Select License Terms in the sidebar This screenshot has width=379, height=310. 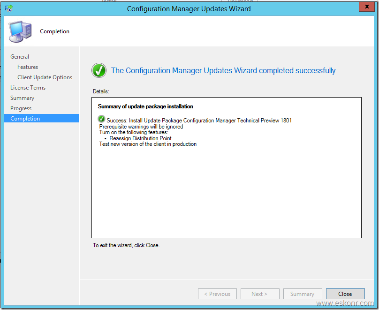point(28,88)
